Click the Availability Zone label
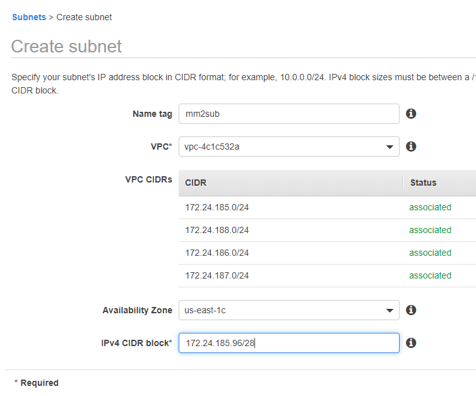 137,310
